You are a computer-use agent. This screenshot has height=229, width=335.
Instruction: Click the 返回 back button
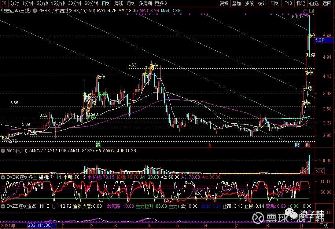coord(327,3)
